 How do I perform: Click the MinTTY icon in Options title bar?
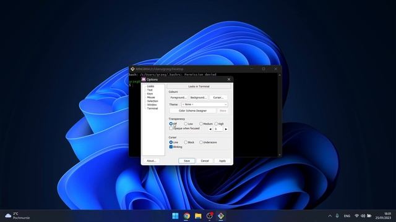[x=144, y=80]
